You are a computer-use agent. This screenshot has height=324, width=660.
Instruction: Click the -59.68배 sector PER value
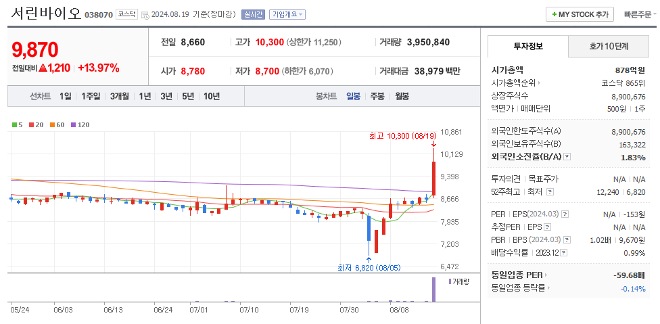click(630, 275)
